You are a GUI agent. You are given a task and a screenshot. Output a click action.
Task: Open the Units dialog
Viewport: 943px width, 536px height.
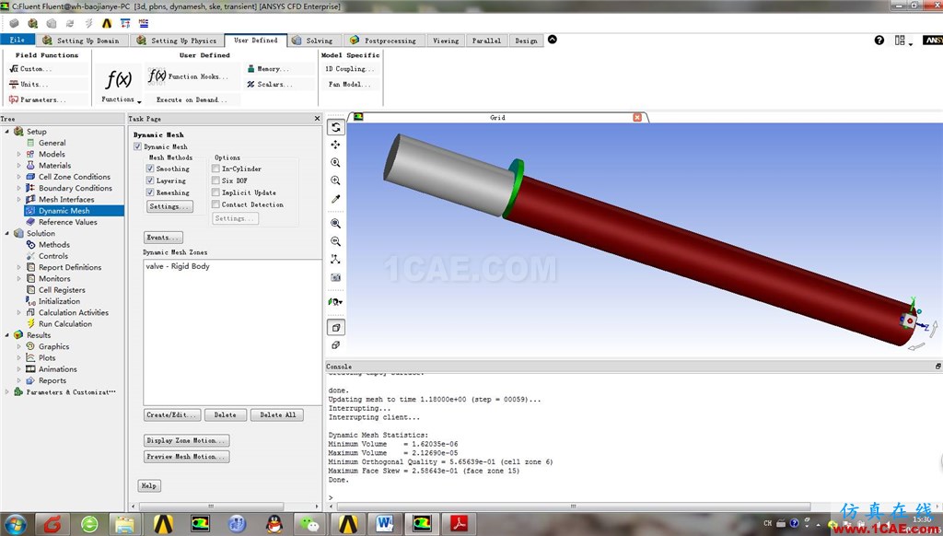pyautogui.click(x=29, y=85)
